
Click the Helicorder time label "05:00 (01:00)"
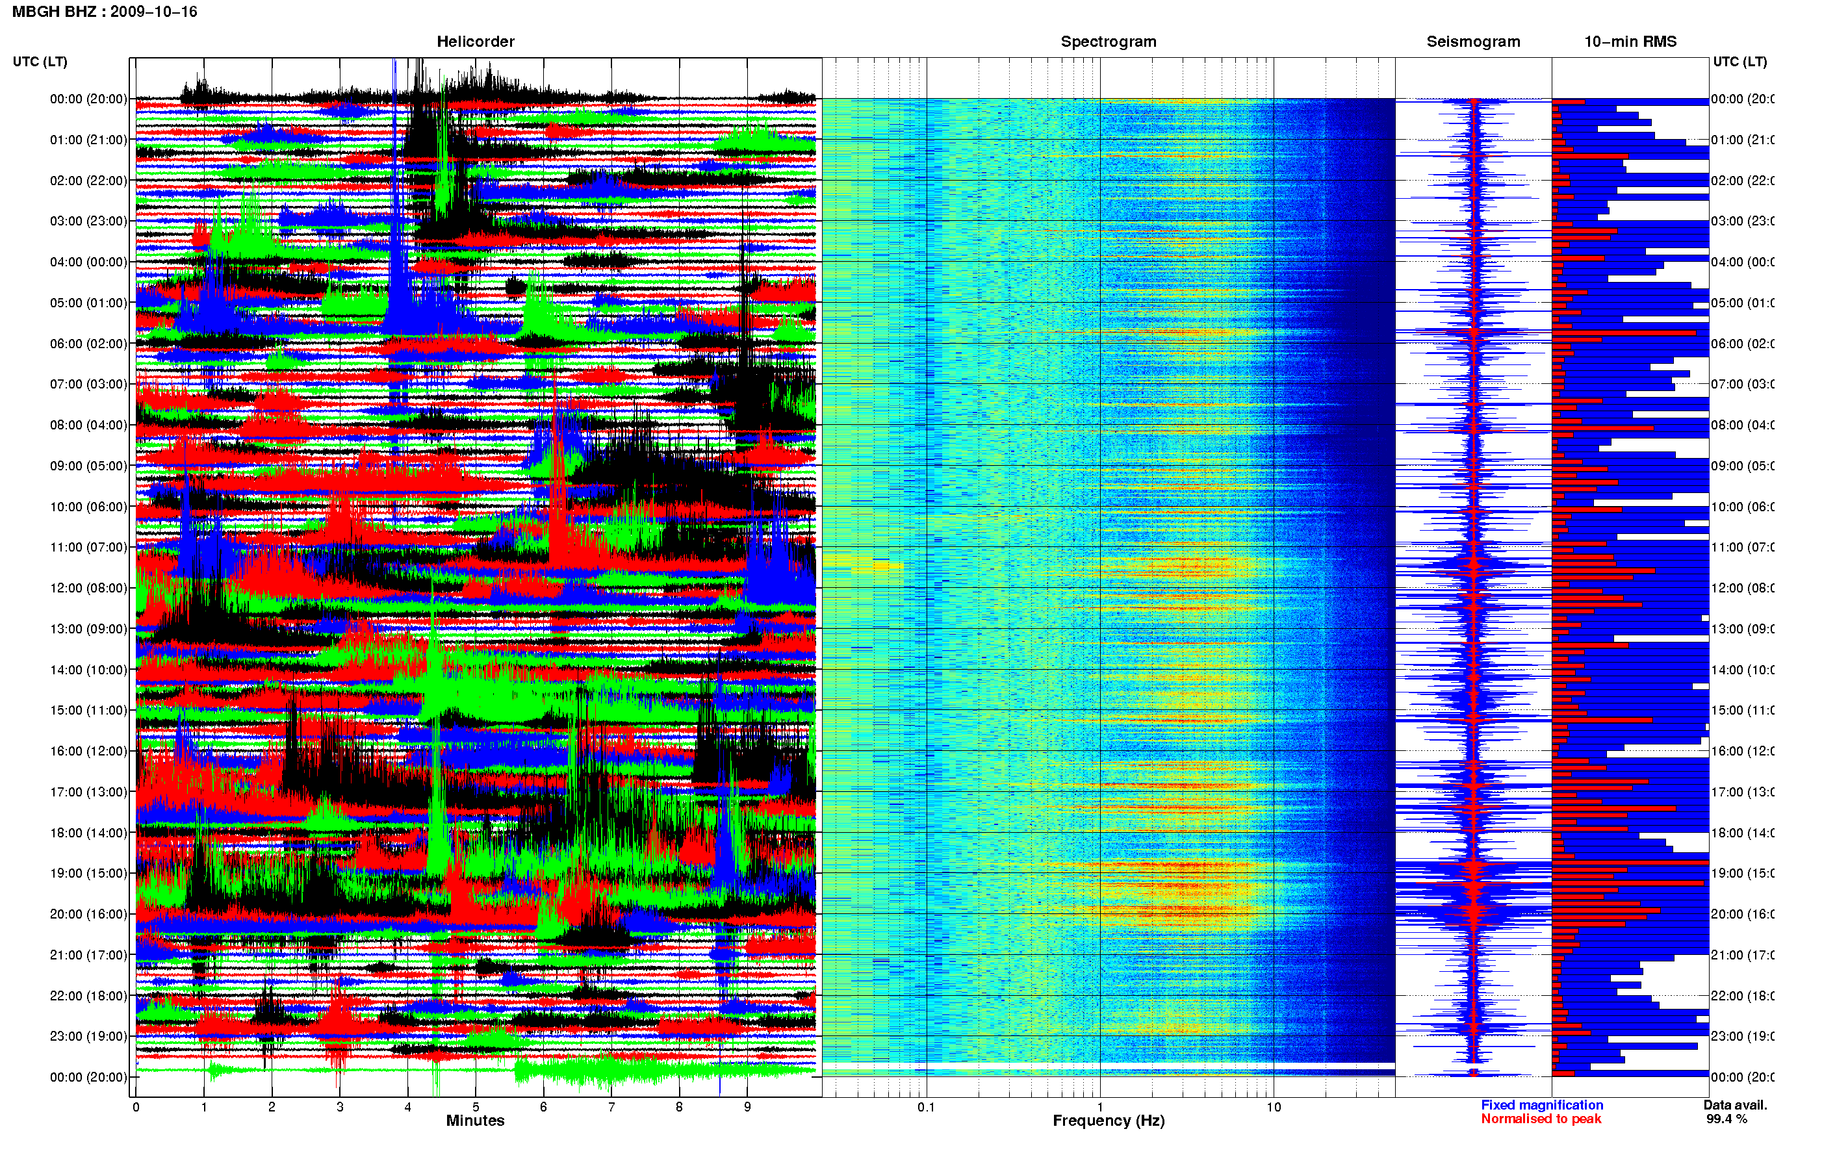(x=88, y=303)
